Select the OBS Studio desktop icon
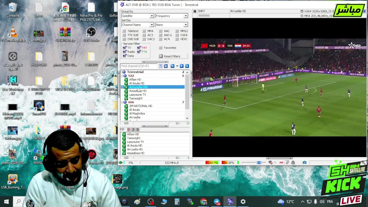Image resolution: width=368 pixels, height=207 pixels. point(91,35)
